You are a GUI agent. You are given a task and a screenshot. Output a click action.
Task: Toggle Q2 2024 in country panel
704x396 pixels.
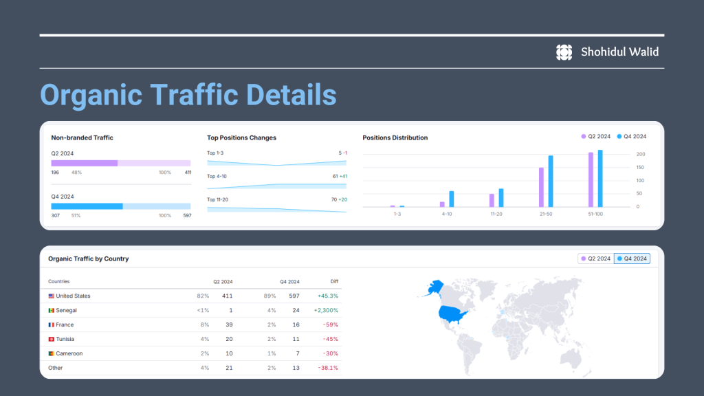coord(596,258)
